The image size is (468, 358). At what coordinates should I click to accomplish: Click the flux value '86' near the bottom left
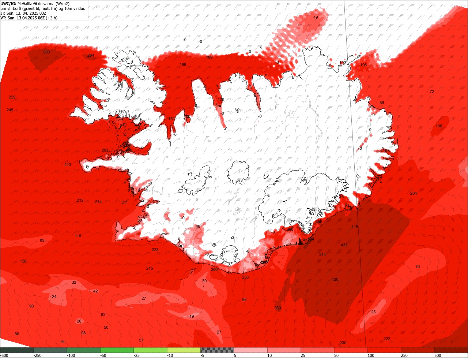[17, 334]
